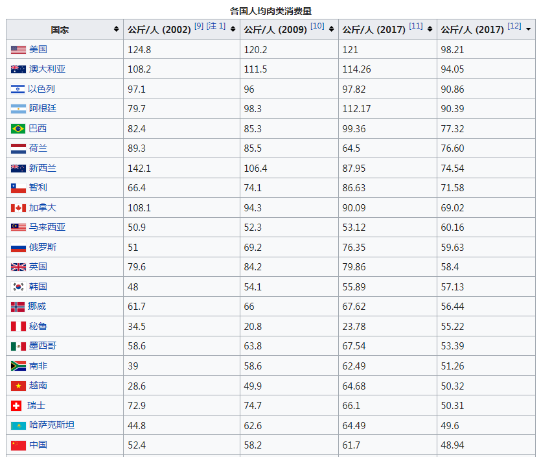Click the New Zealand flag icon
Viewport: 541px width, 457px height.
click(x=18, y=169)
